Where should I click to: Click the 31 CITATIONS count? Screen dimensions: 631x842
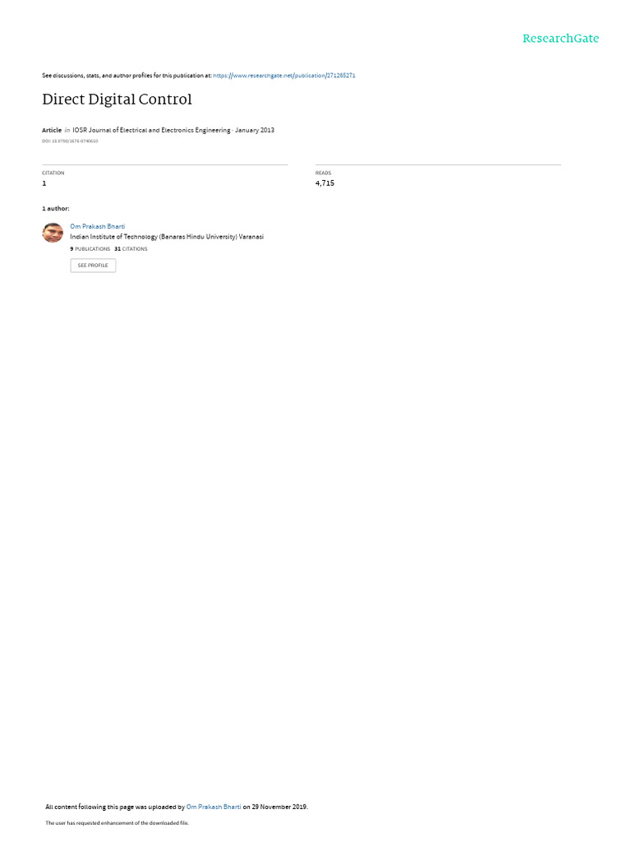[131, 249]
